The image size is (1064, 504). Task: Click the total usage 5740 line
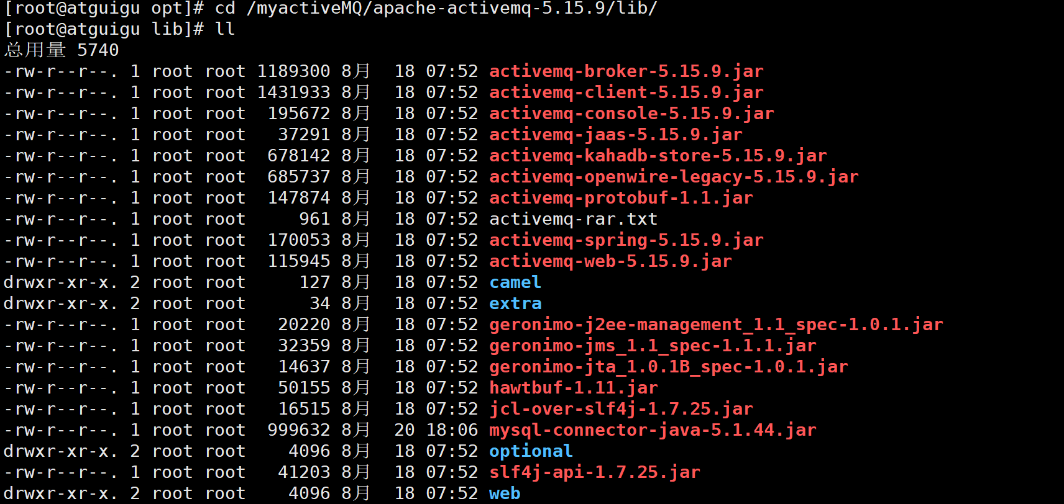tap(62, 51)
